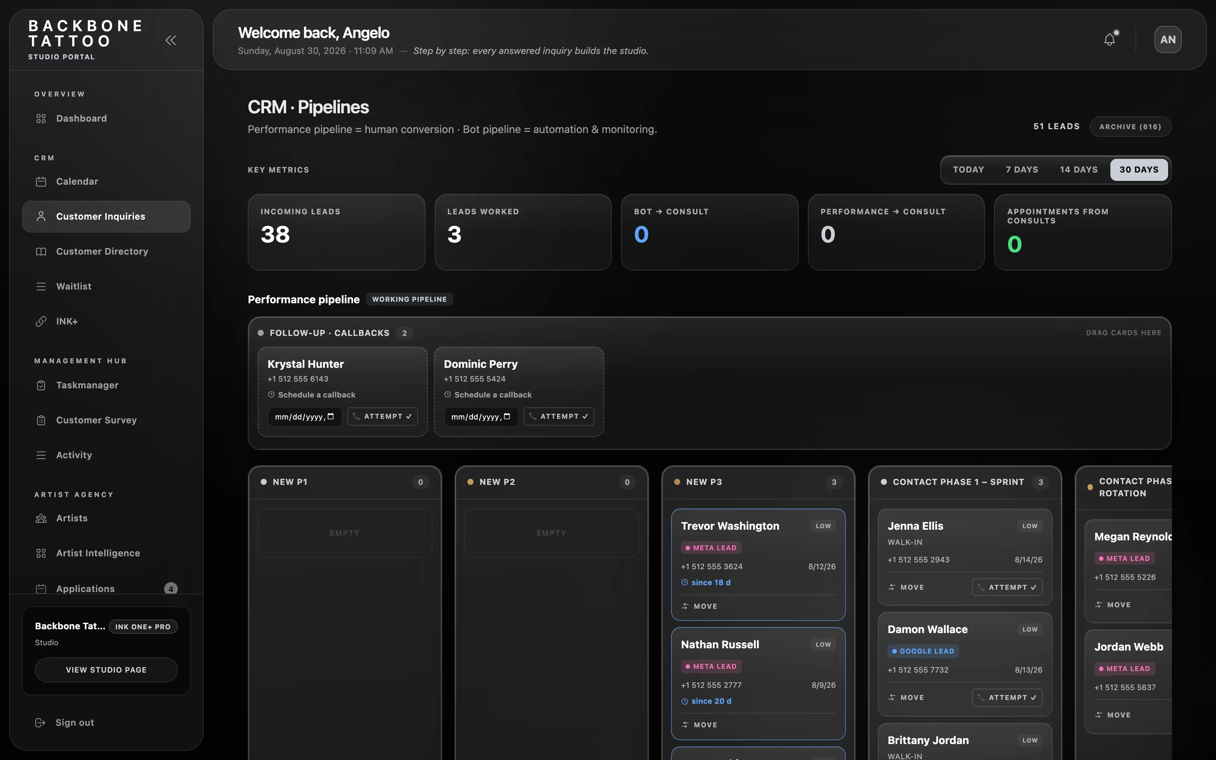Click the New P3 column header
The width and height of the screenshot is (1216, 760).
[758, 482]
